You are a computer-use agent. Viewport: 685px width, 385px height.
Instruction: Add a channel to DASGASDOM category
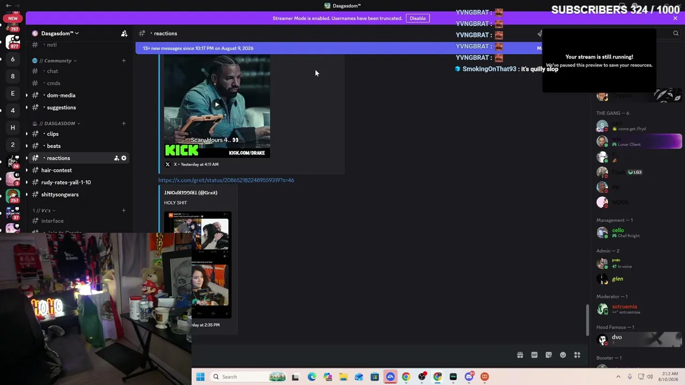point(124,124)
